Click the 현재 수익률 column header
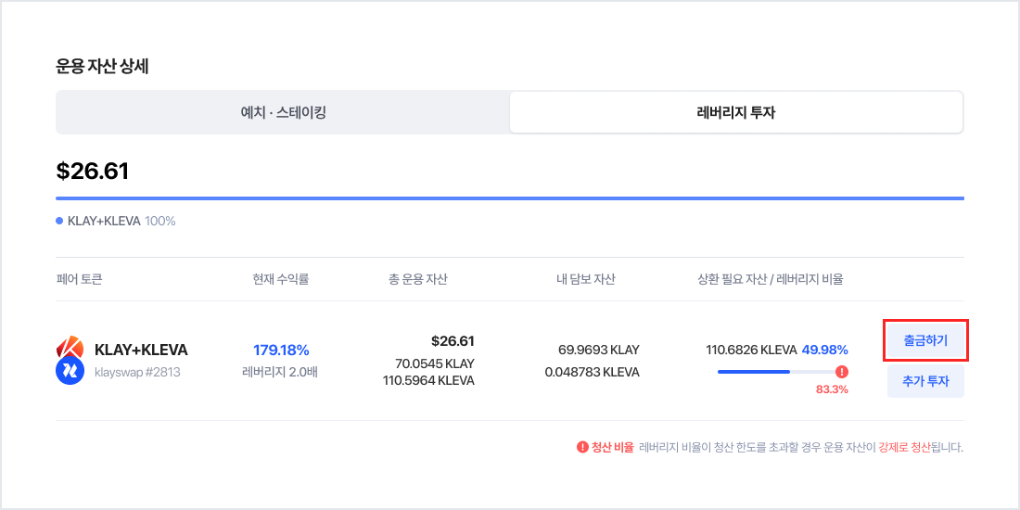The image size is (1020, 510). tap(280, 279)
